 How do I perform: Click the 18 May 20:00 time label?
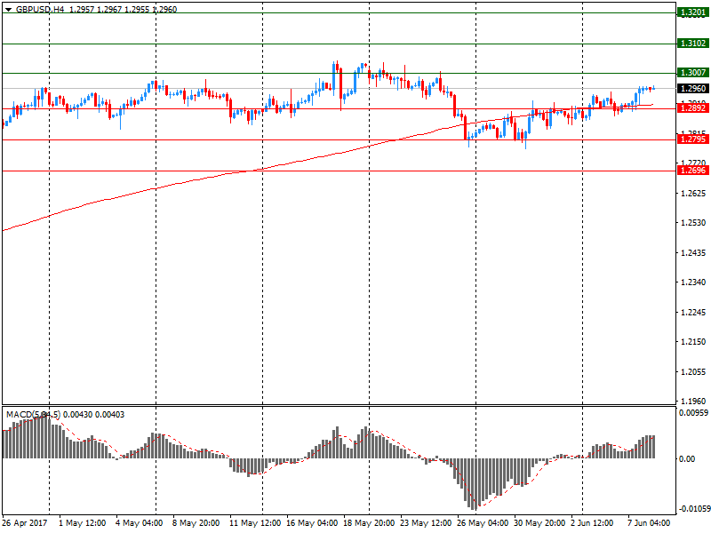pos(369,523)
